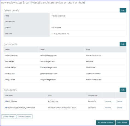
Task: Open the Review Options button
Action: (24, 117)
